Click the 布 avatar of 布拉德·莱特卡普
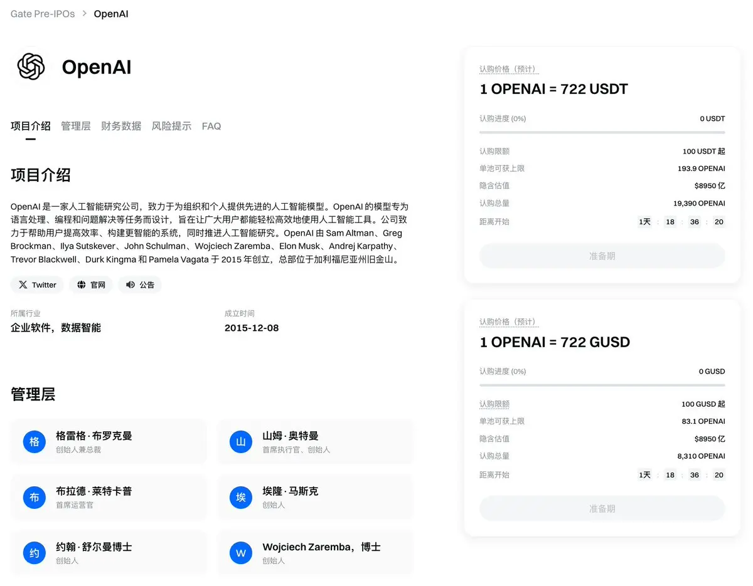Screen dimensions: 753x586 pyautogui.click(x=35, y=498)
